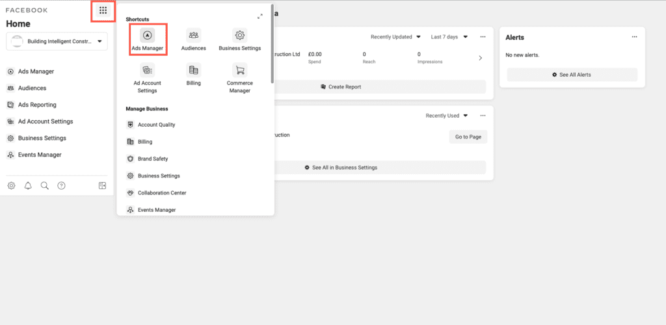Expand the tools menu to full size

pyautogui.click(x=260, y=16)
